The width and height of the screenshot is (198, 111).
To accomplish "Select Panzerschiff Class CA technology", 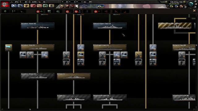I will 110,98.
